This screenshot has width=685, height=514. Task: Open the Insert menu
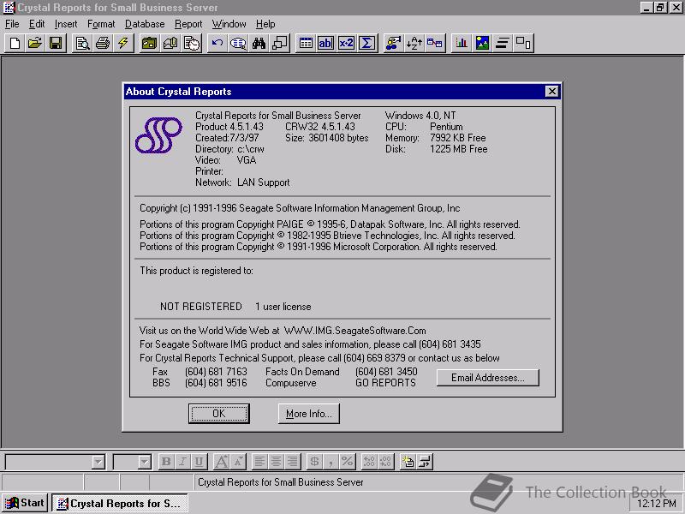pos(66,24)
